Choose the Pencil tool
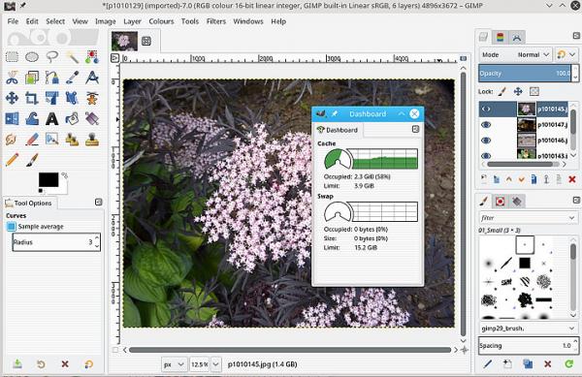 [x=13, y=160]
